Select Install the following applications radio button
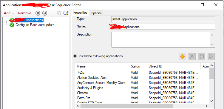 (x=75, y=56)
